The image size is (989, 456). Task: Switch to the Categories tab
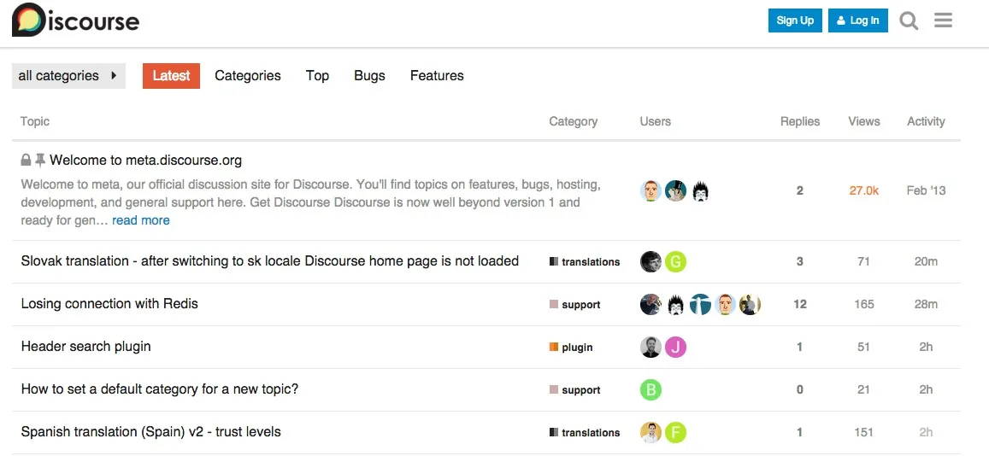(248, 76)
